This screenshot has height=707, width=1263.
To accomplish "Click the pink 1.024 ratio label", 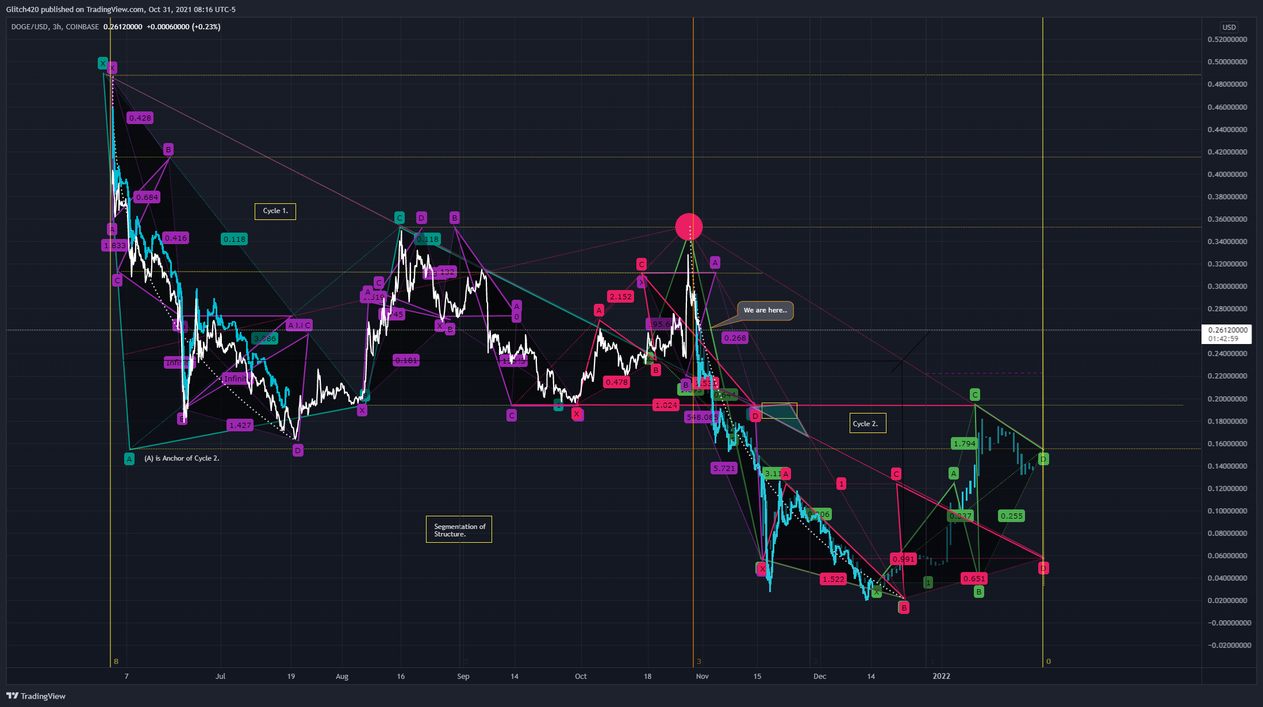I will [666, 405].
